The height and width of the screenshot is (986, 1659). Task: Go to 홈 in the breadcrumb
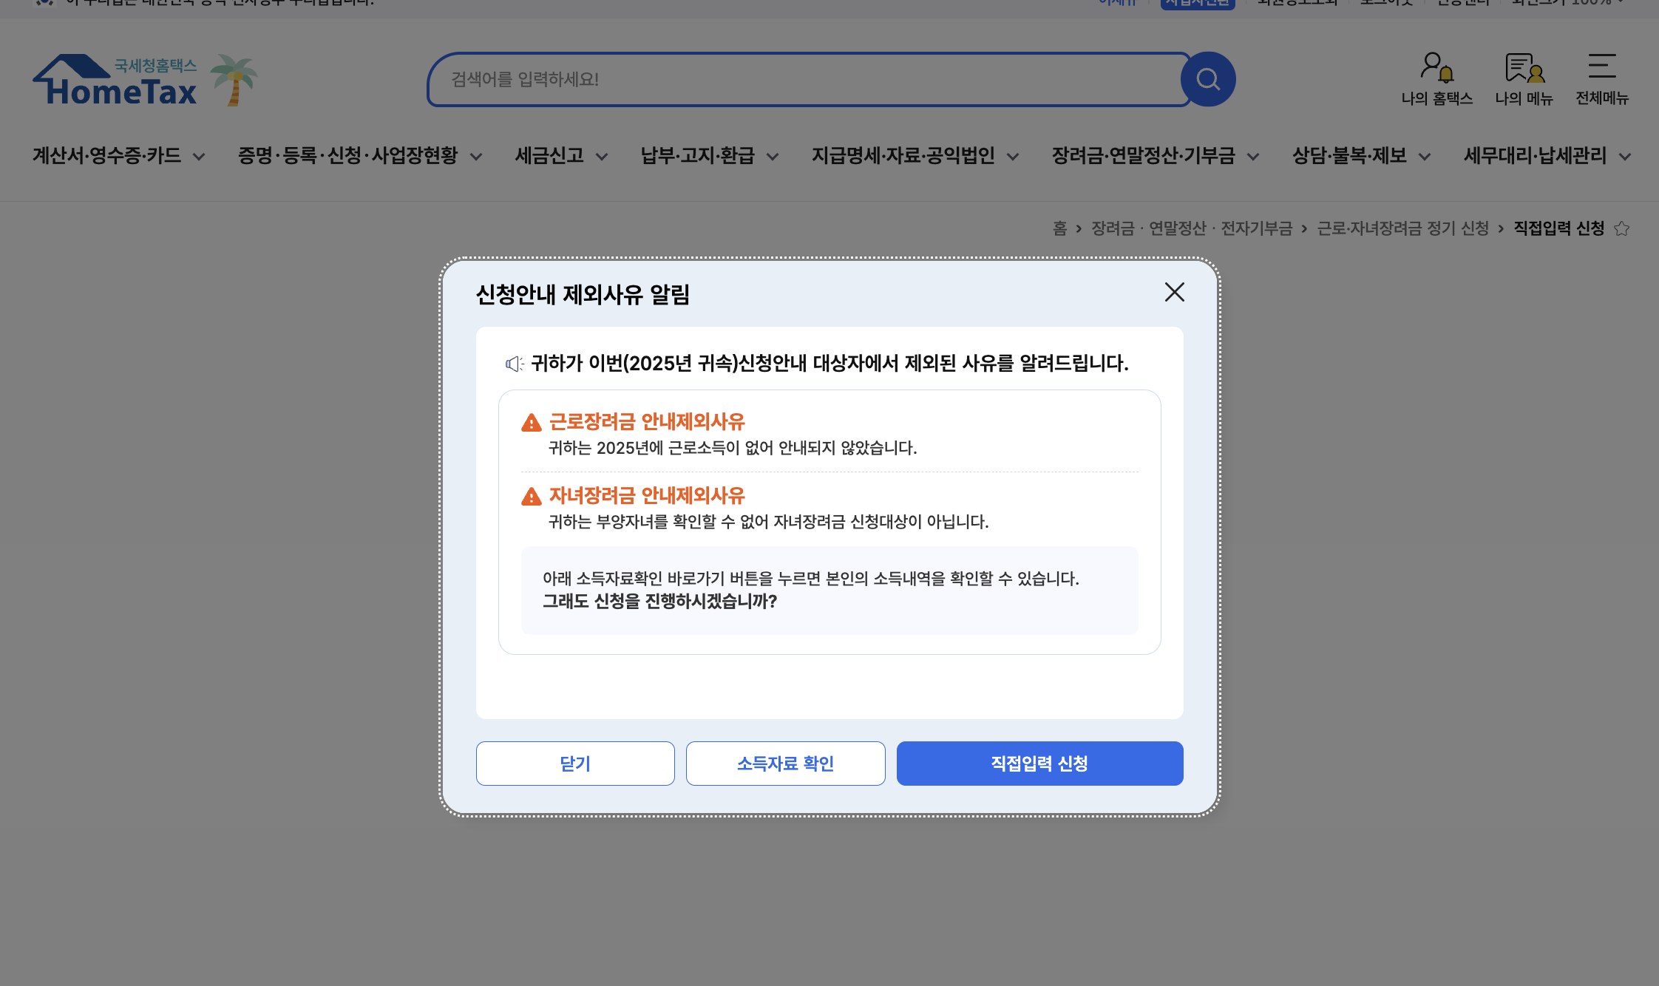pyautogui.click(x=1059, y=228)
